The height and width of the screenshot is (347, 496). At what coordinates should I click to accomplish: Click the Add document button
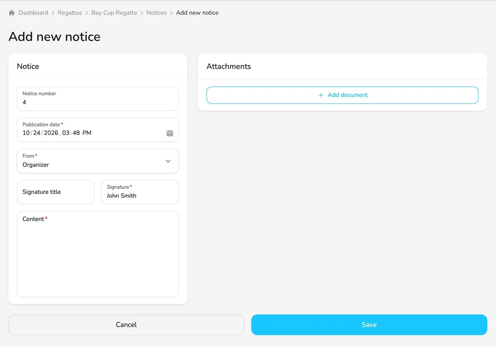click(342, 95)
